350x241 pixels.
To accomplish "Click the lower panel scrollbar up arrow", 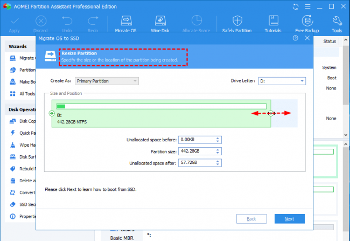I will pos(346,144).
